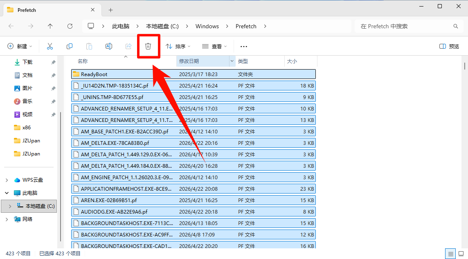Expand the 本地磁盘 (C:) tree node

coord(10,206)
